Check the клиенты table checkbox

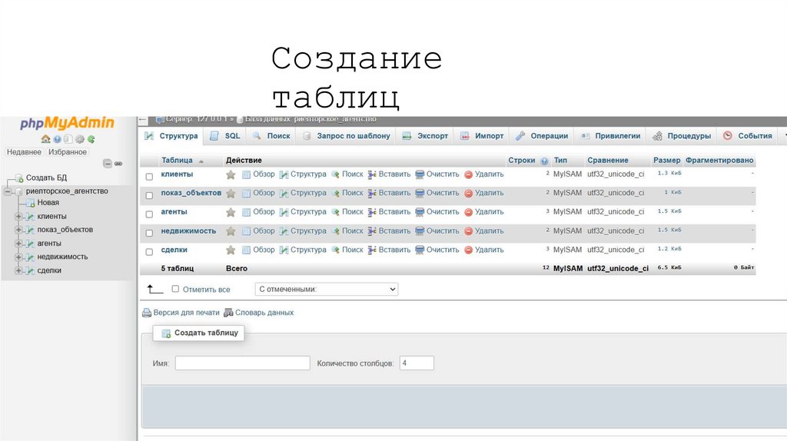(149, 177)
